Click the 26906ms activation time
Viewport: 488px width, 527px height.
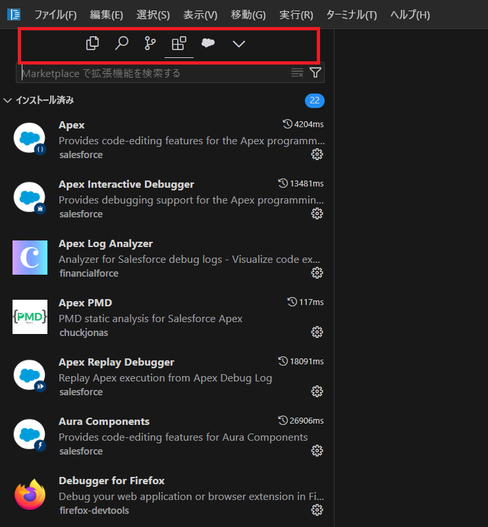point(301,421)
